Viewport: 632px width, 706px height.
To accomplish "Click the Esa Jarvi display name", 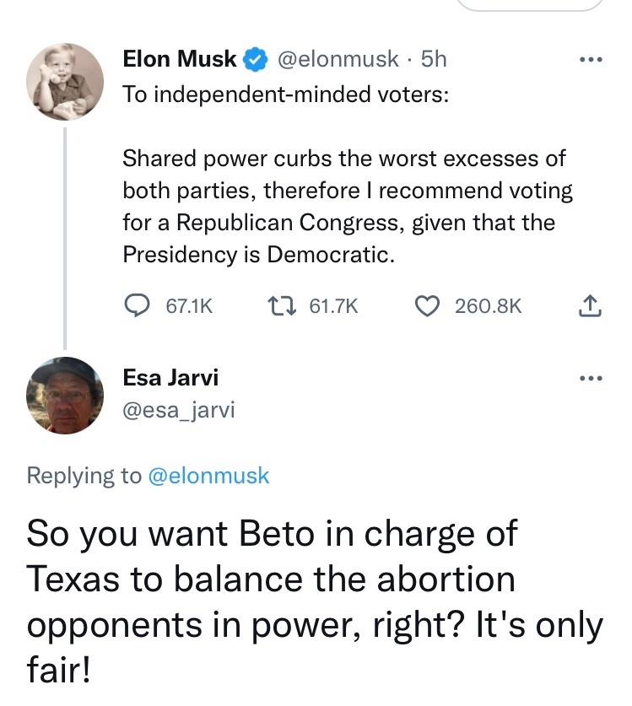I will click(x=170, y=377).
